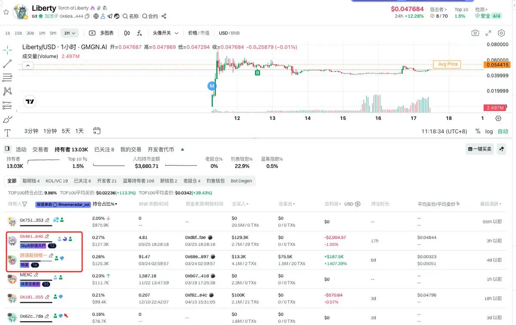The width and height of the screenshot is (516, 325).
Task: Open funding source address 0xdbf...fae
Action: (x=196, y=237)
